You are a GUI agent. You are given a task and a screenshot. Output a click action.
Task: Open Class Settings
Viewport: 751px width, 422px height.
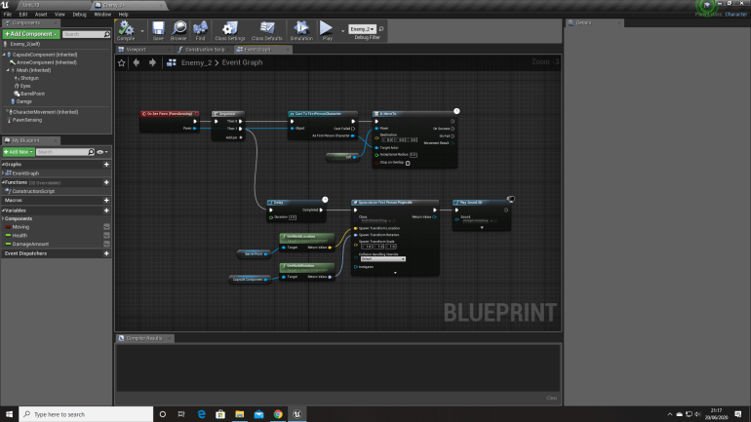[230, 30]
